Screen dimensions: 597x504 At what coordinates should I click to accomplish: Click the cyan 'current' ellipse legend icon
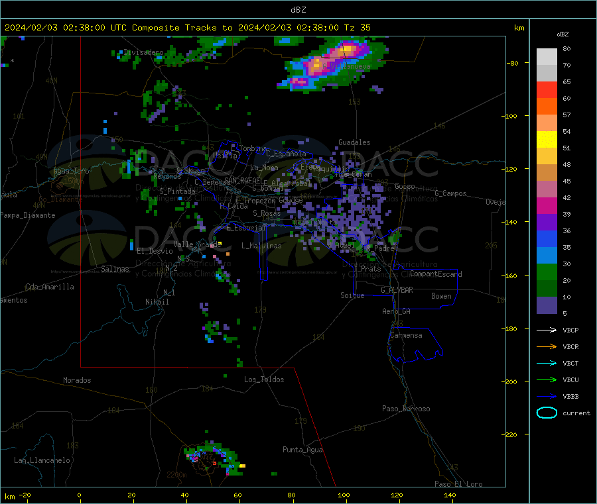[x=547, y=413]
